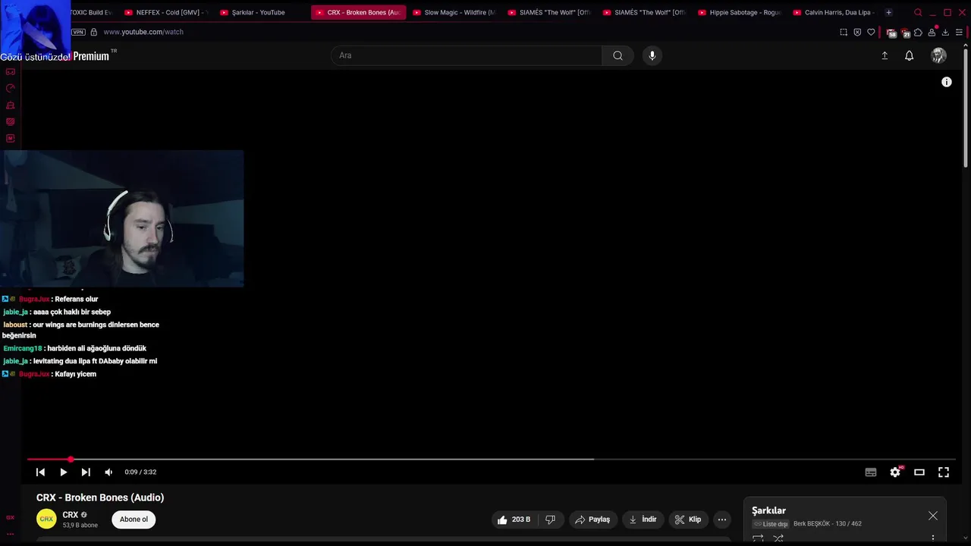The image size is (971, 546).
Task: Click the "0:09 / 3:32" time display
Action: coord(140,472)
